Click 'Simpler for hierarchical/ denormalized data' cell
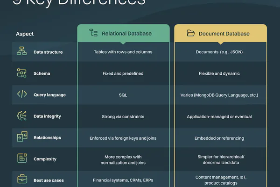The image size is (280, 187). point(221,159)
